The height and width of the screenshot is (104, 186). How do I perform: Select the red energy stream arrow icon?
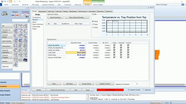(x=17, y=15)
